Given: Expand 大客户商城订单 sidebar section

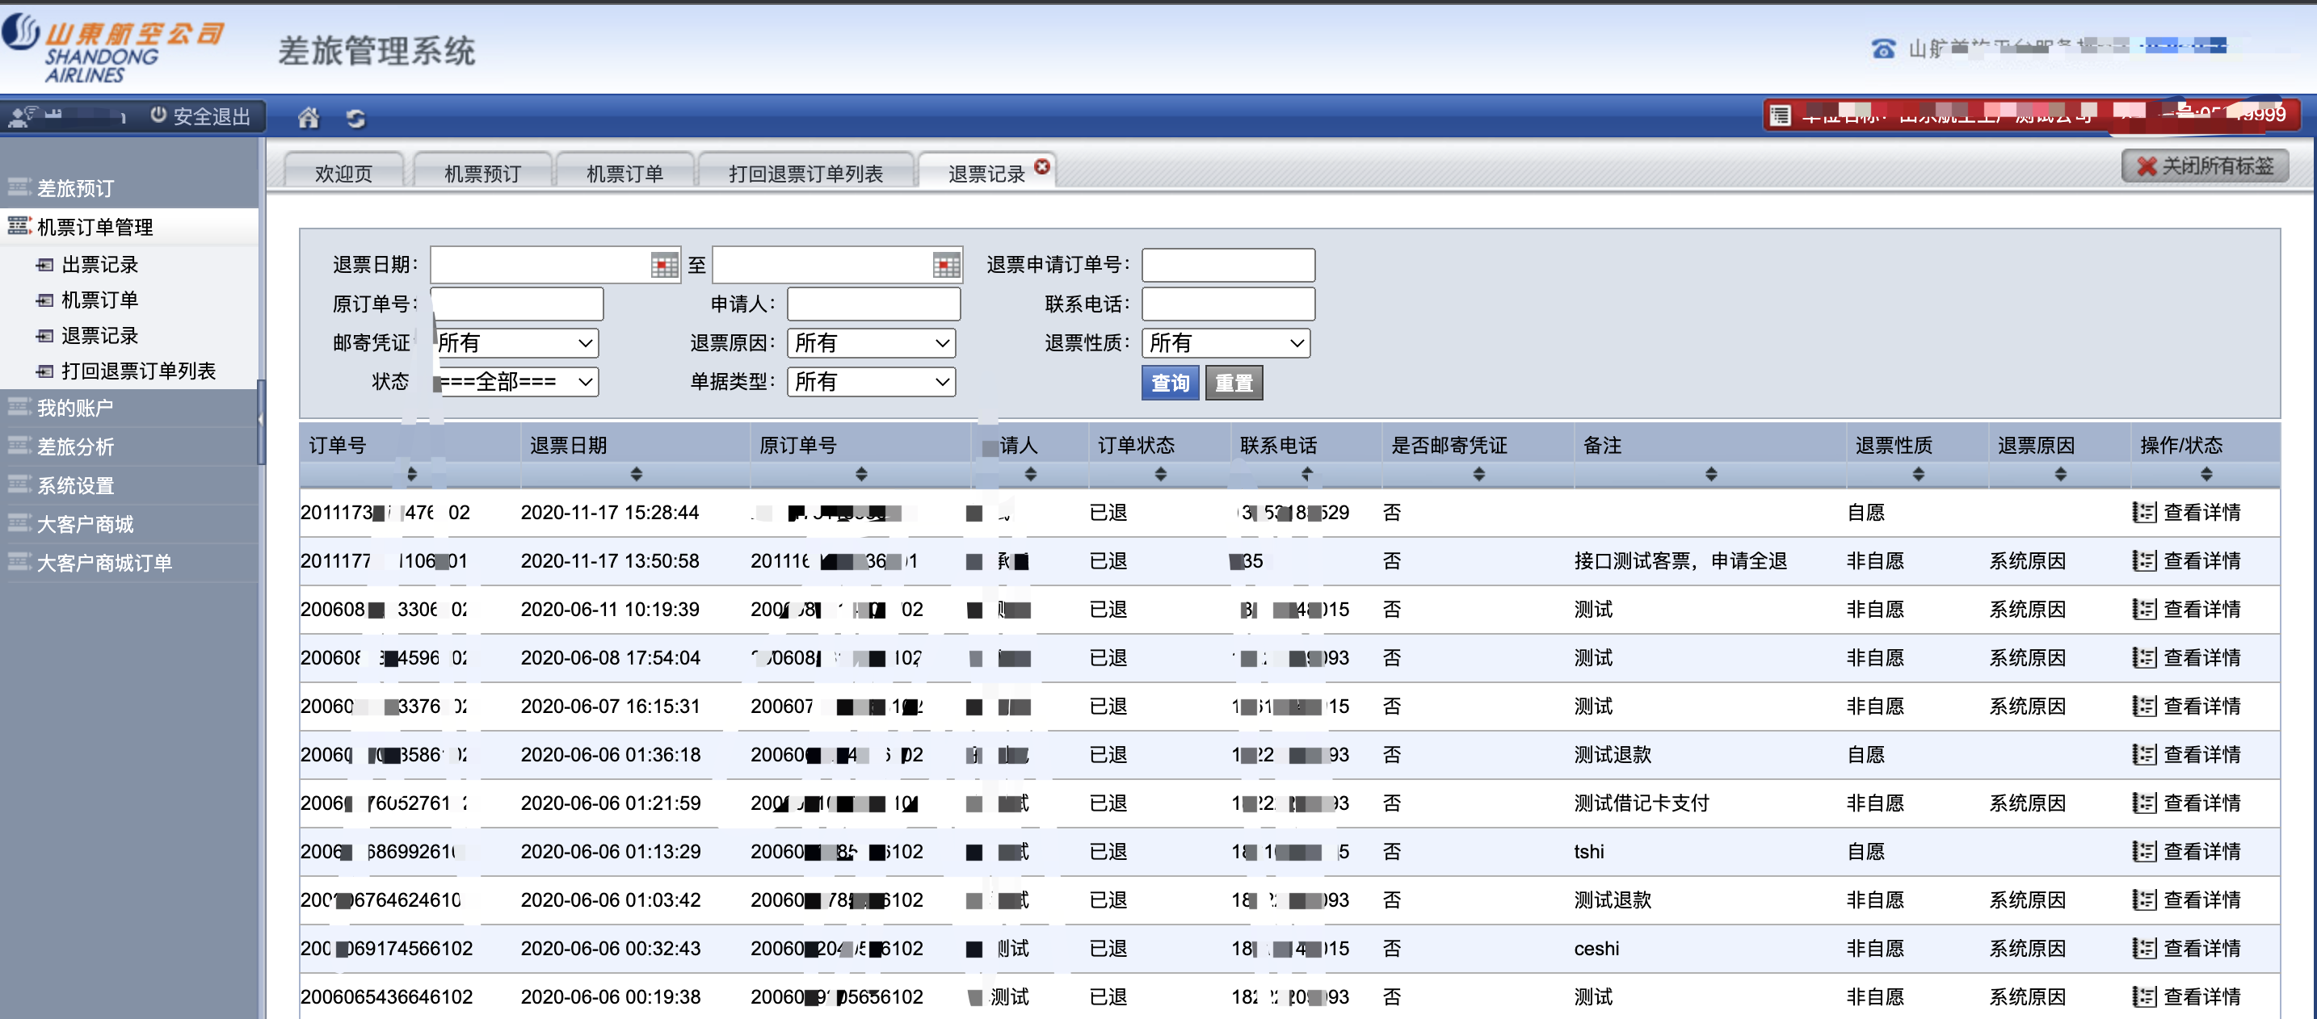Looking at the screenshot, I should tap(128, 563).
